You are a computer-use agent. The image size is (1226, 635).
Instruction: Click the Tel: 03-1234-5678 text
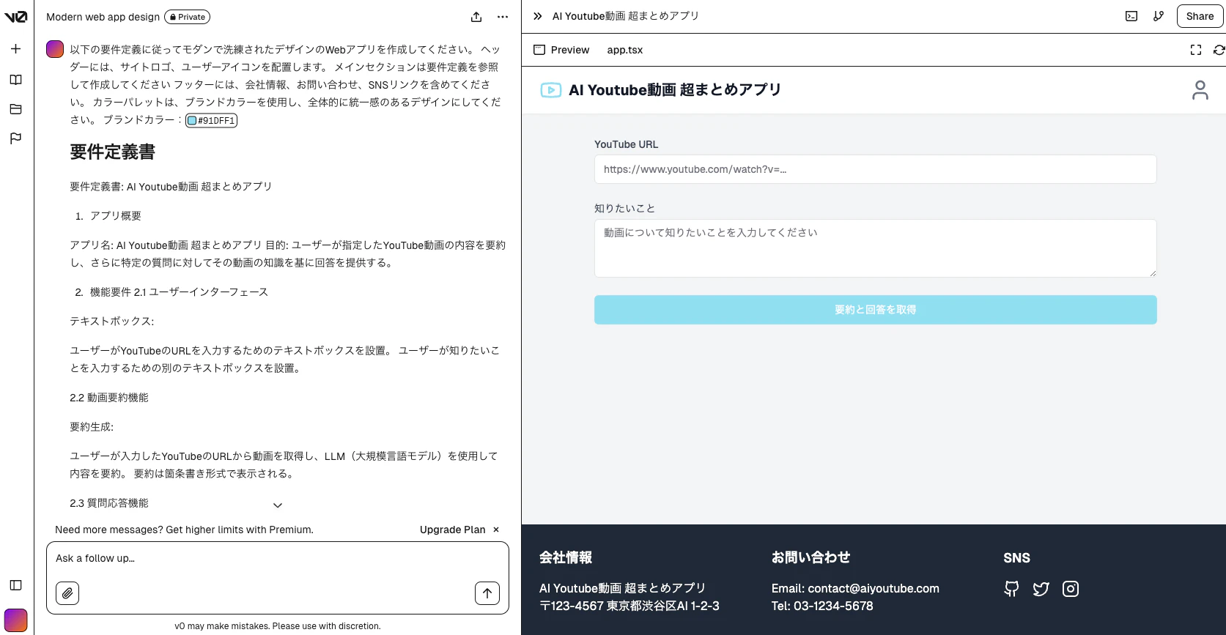coord(822,606)
